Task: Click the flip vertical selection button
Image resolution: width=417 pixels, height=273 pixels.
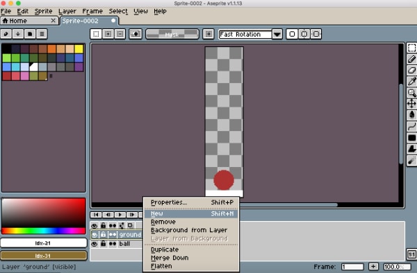Action: (316, 34)
